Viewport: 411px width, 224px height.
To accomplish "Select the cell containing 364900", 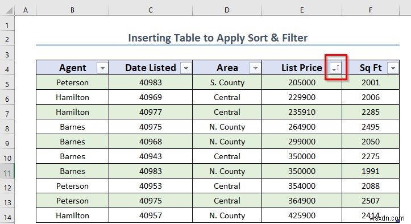I will [302, 201].
